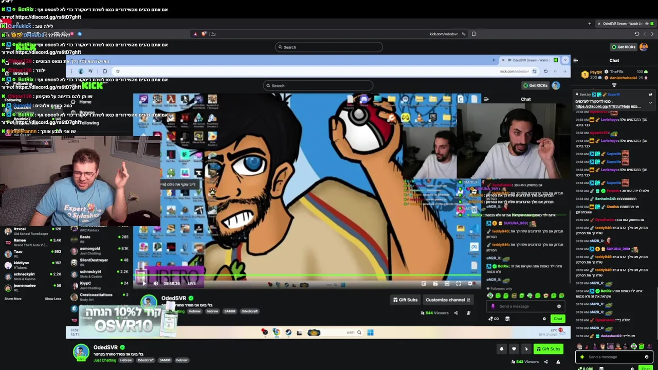Reload the page in the outer browser
Image resolution: width=658 pixels, height=370 pixels.
pyautogui.click(x=637, y=34)
